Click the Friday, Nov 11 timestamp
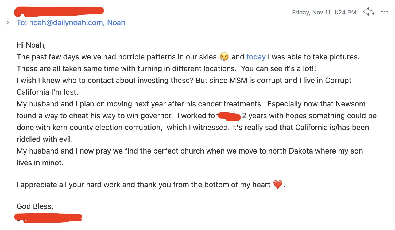This screenshot has width=395, height=230. [x=324, y=12]
